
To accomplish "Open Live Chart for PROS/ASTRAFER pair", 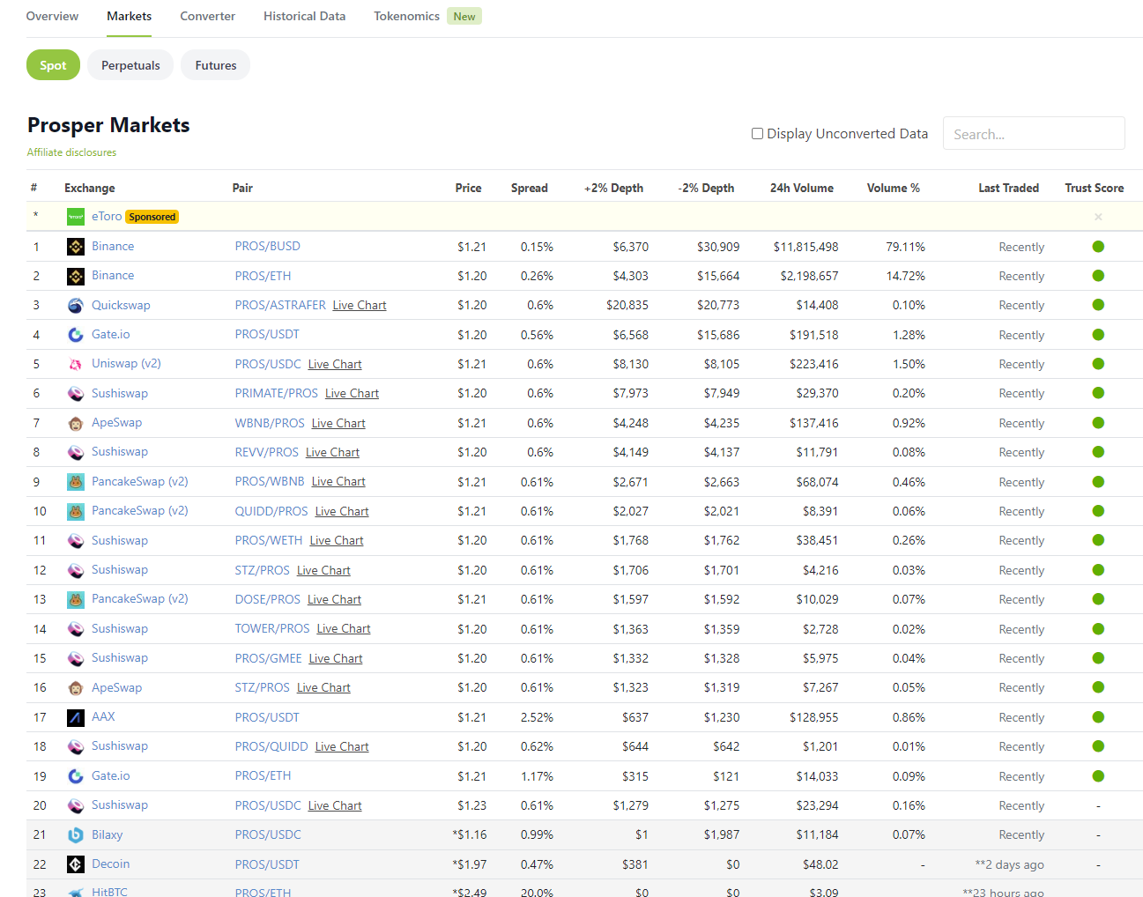I will 360,306.
